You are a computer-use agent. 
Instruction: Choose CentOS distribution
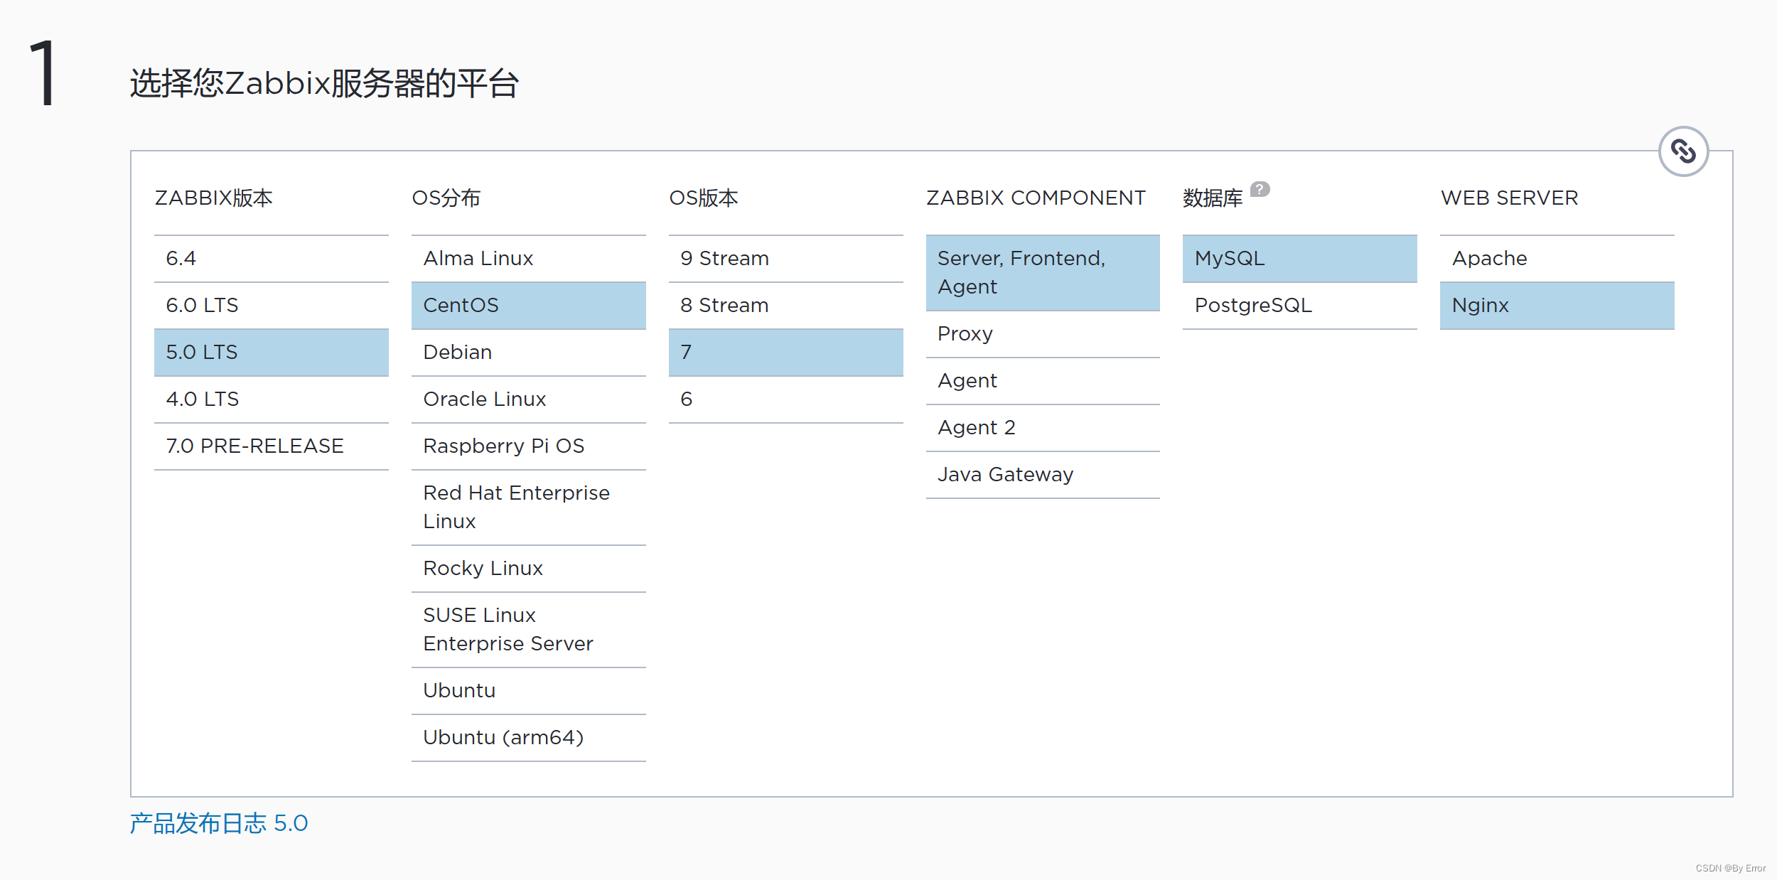coord(529,306)
